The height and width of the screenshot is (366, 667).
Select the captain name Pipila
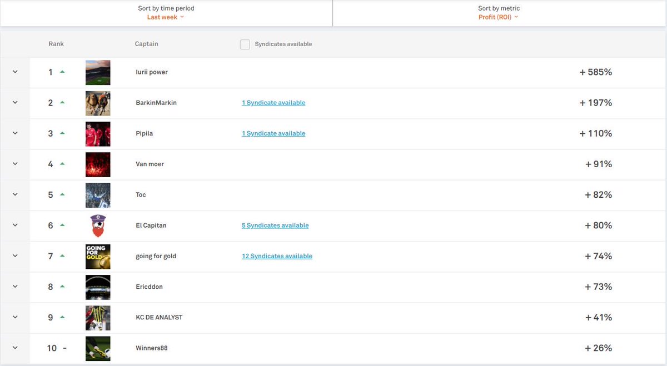pyautogui.click(x=143, y=133)
